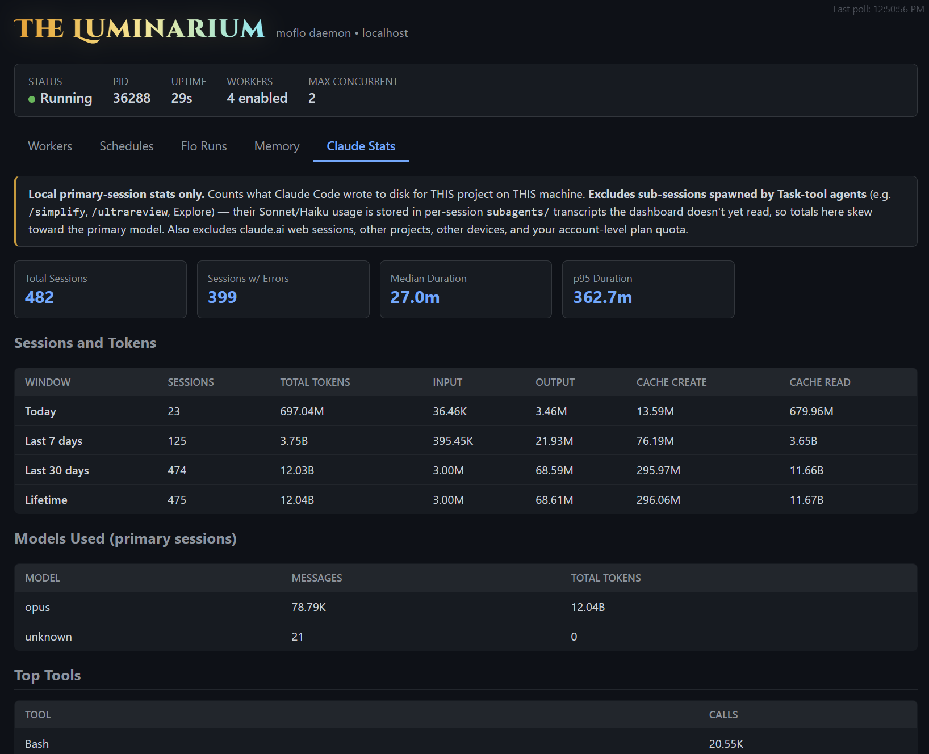Click the MESSAGES column header
The height and width of the screenshot is (754, 929).
[x=317, y=578]
